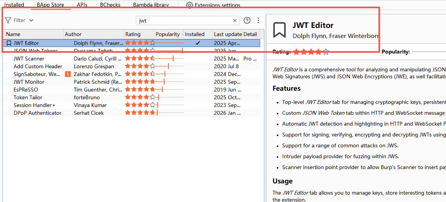Click star rating of JWT Scanner row
This screenshot has height=202, width=446.
pyautogui.click(x=140, y=59)
